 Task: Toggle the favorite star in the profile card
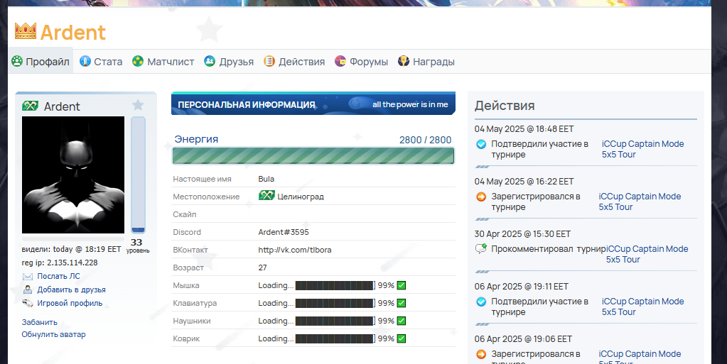(x=138, y=105)
